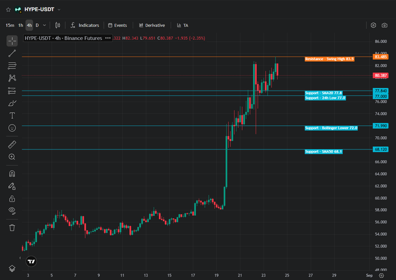Select the brush drawing tool

pyautogui.click(x=12, y=103)
